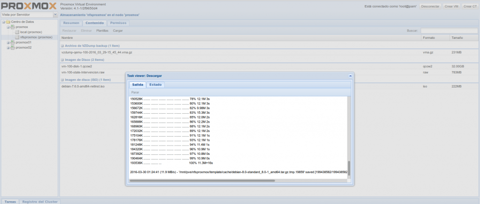480x204 pixels.
Task: Expand the proxmox01 tree node
Action: [8, 43]
